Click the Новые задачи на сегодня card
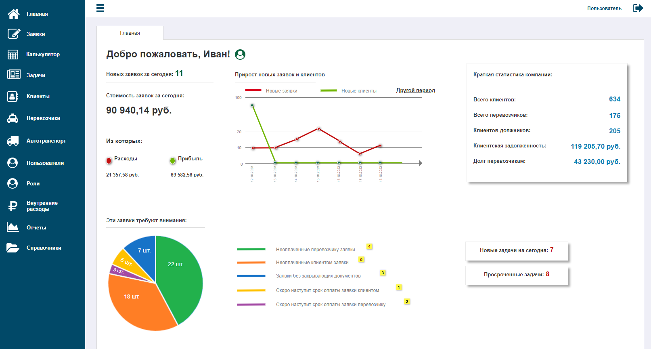The width and height of the screenshot is (651, 349). coord(517,251)
